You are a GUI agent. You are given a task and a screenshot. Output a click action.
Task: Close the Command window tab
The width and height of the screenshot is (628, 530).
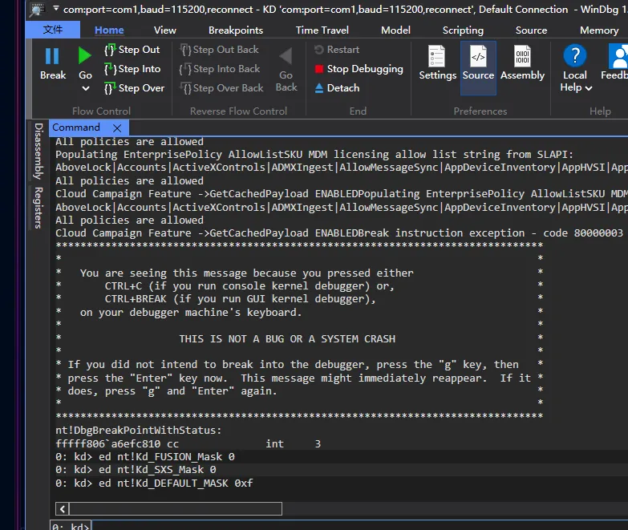pyautogui.click(x=117, y=128)
